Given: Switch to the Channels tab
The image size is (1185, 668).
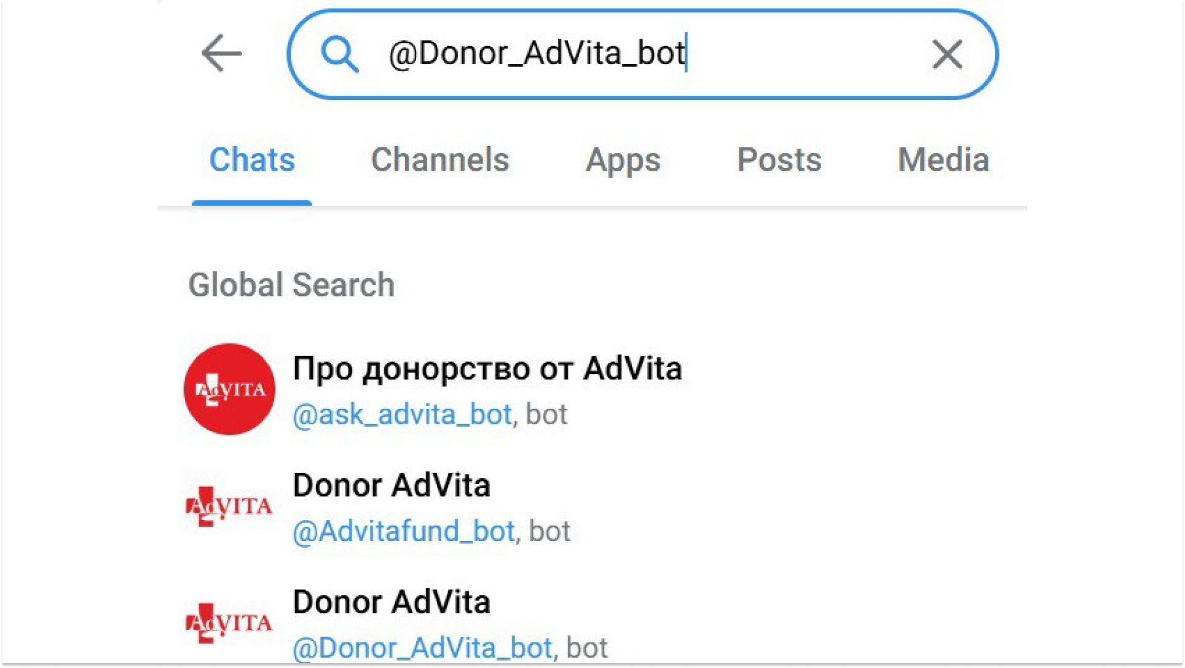Looking at the screenshot, I should point(440,160).
